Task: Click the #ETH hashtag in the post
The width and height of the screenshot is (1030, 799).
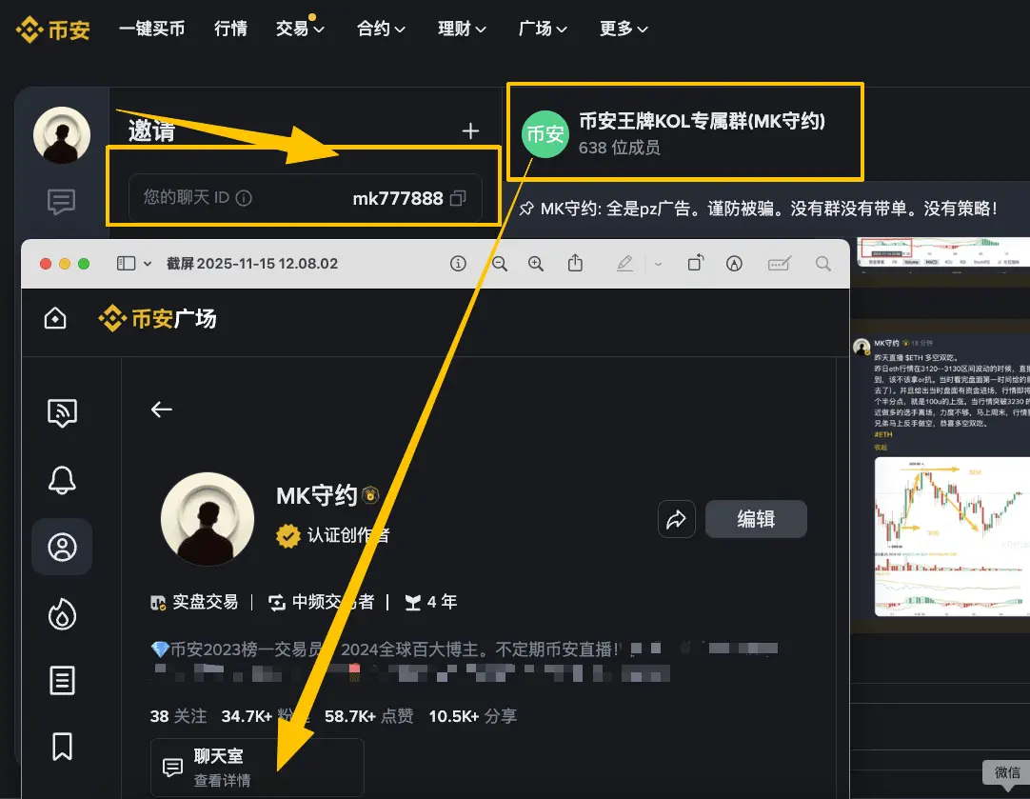Action: coord(882,434)
